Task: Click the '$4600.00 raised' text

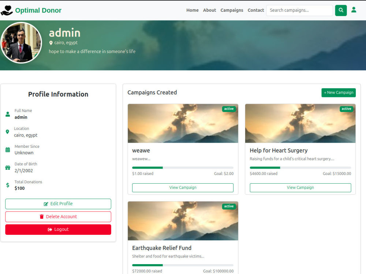Action: tap(264, 174)
